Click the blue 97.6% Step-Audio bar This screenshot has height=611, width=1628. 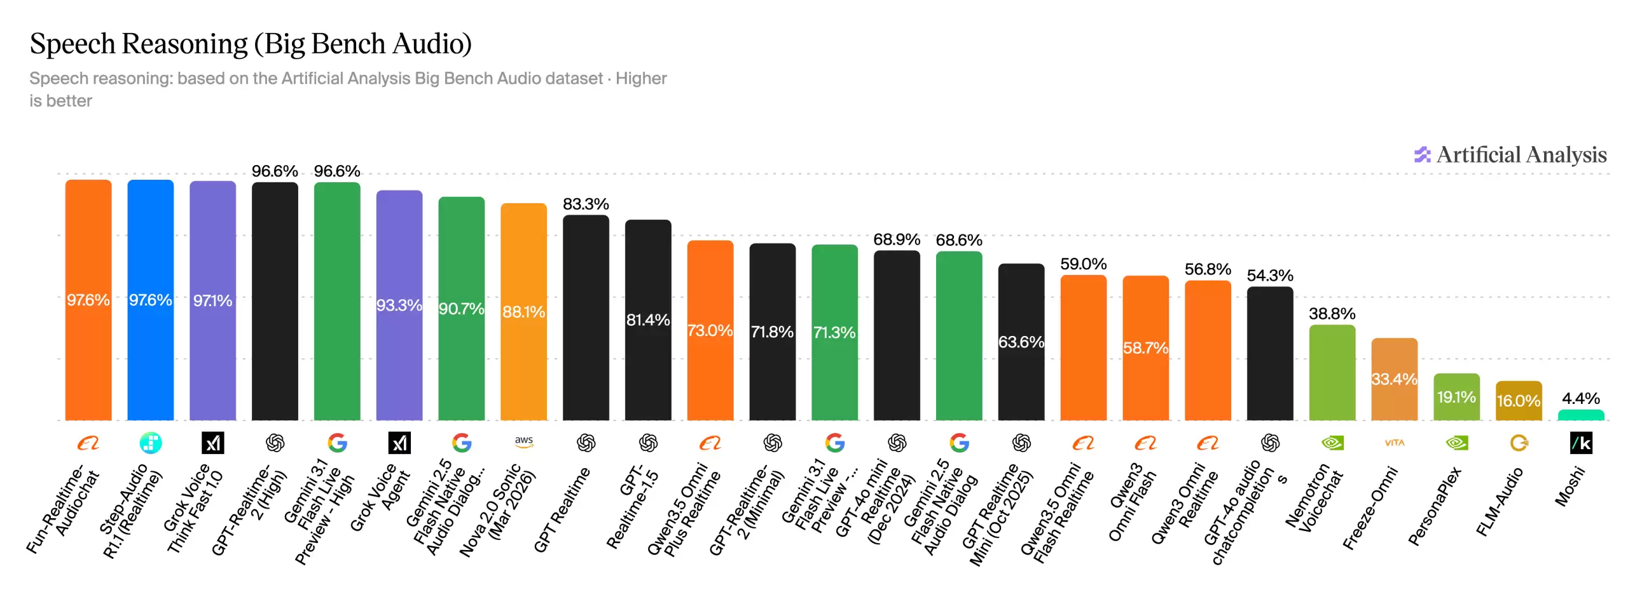(150, 300)
